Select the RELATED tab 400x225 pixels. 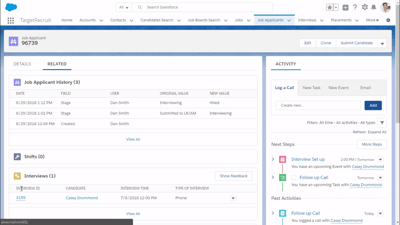(x=57, y=64)
